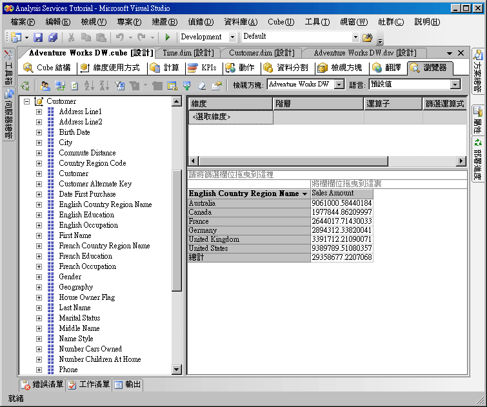This screenshot has width=487, height=407.
Task: Click the Sort Descending icon
Action: tap(104, 85)
